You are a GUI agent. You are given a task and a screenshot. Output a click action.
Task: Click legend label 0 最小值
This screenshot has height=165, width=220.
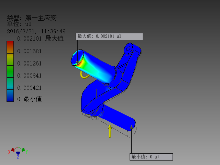(x=30, y=99)
